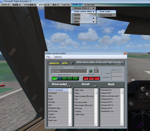Screen dimensions: 150x131
Task: Toggle the last green view control button
Action: [76, 79]
